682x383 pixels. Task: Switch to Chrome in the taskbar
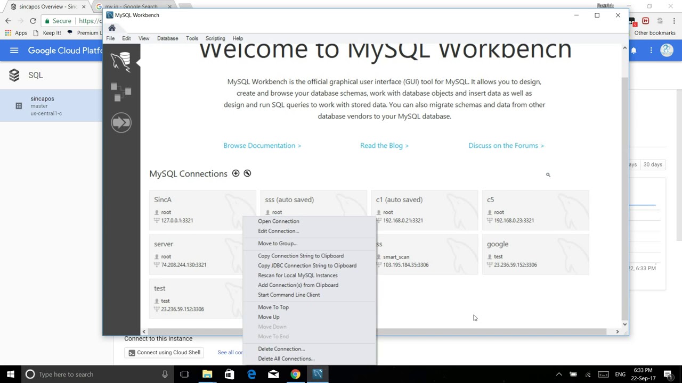[295, 374]
